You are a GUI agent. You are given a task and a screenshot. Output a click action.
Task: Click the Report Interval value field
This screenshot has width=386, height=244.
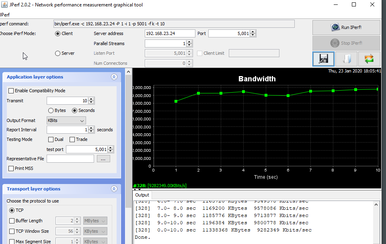pos(68,130)
